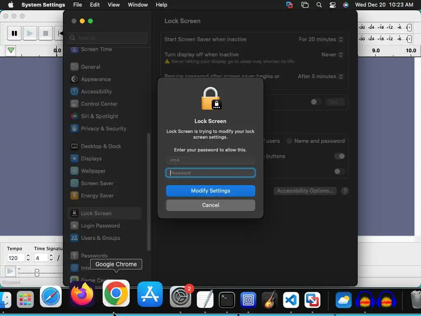Viewport: 421px width, 316px height.
Task: Click the Modify Settings button
Action: click(x=210, y=191)
